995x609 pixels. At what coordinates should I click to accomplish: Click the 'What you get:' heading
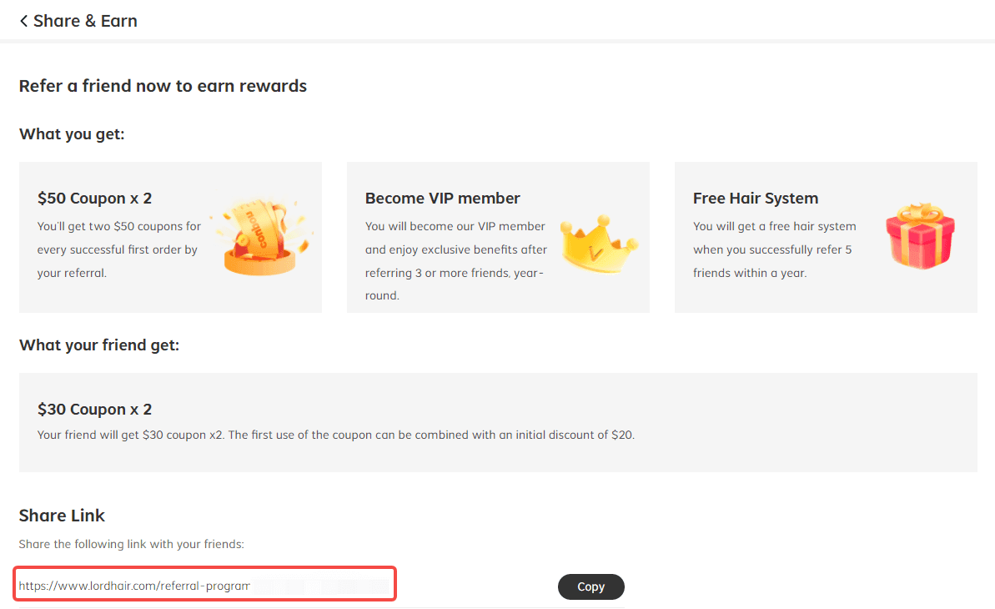tap(72, 134)
